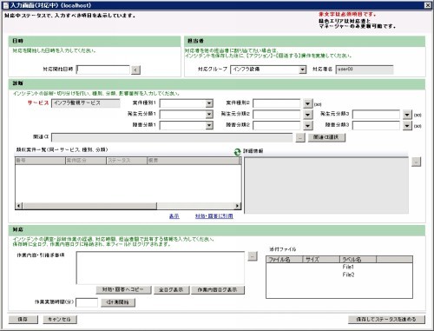Click the ファイル名 column header
Image resolution: width=434 pixels, height=331 pixels.
[285, 260]
